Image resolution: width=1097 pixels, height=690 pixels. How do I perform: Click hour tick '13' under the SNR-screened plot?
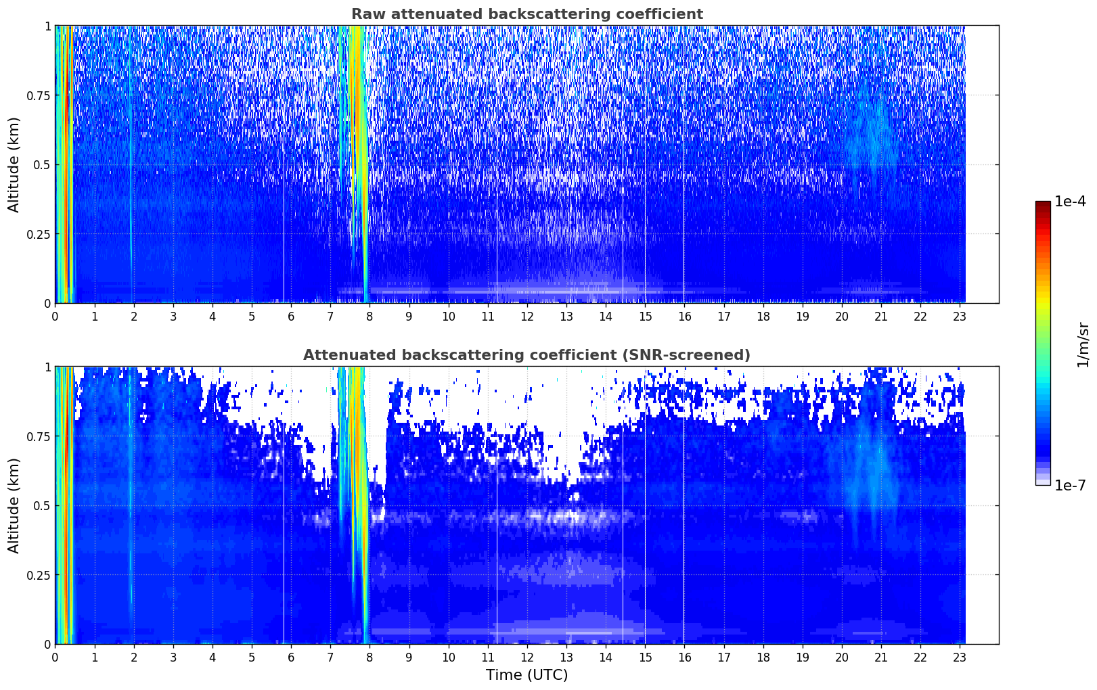[x=566, y=657]
